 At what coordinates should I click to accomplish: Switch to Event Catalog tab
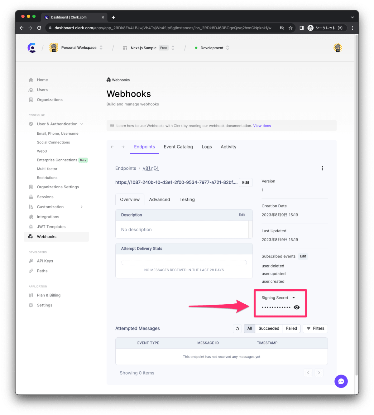point(178,147)
